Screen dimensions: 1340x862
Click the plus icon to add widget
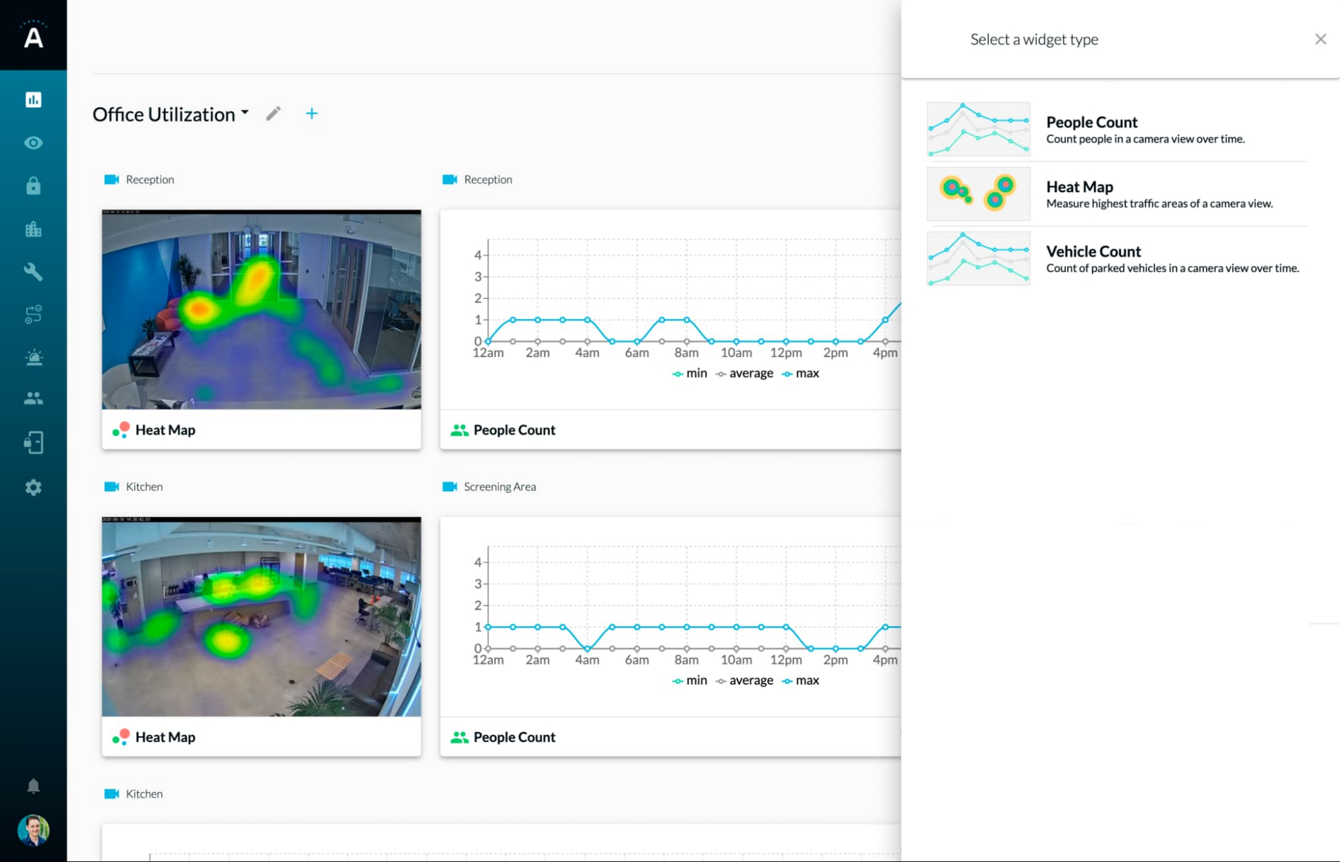coord(311,115)
